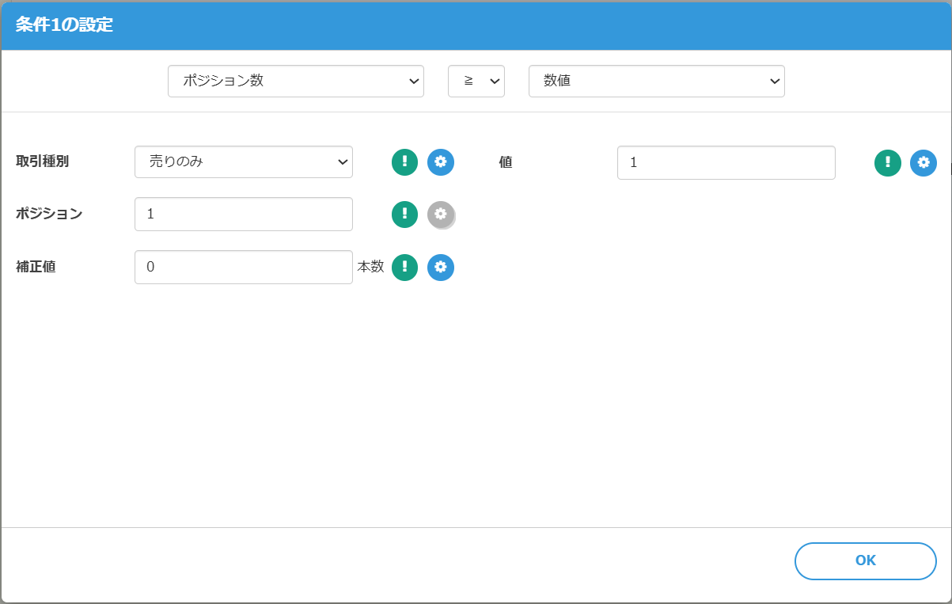The height and width of the screenshot is (604, 952).
Task: Click the 補正値 field label
Action: 36,267
